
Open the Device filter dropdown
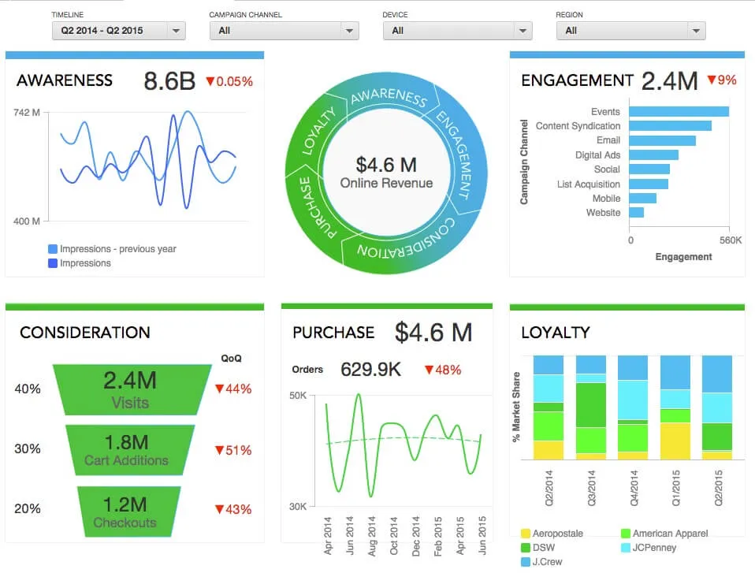coord(459,31)
